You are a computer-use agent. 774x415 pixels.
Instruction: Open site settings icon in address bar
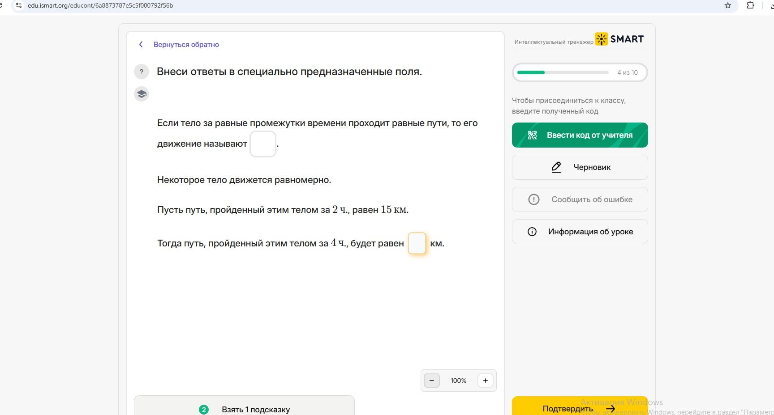(19, 5)
